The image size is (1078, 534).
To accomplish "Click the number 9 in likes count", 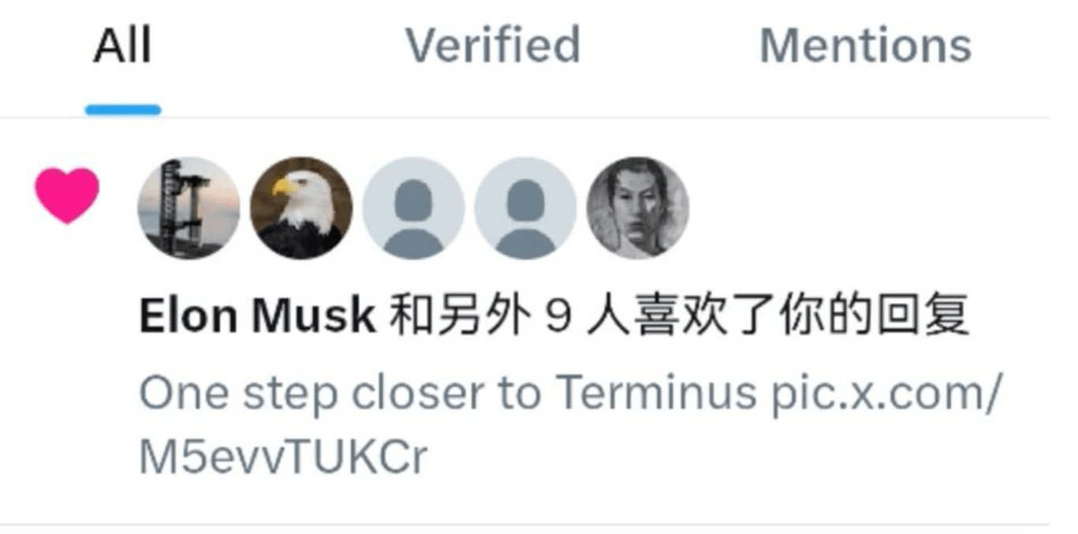I will [x=557, y=316].
